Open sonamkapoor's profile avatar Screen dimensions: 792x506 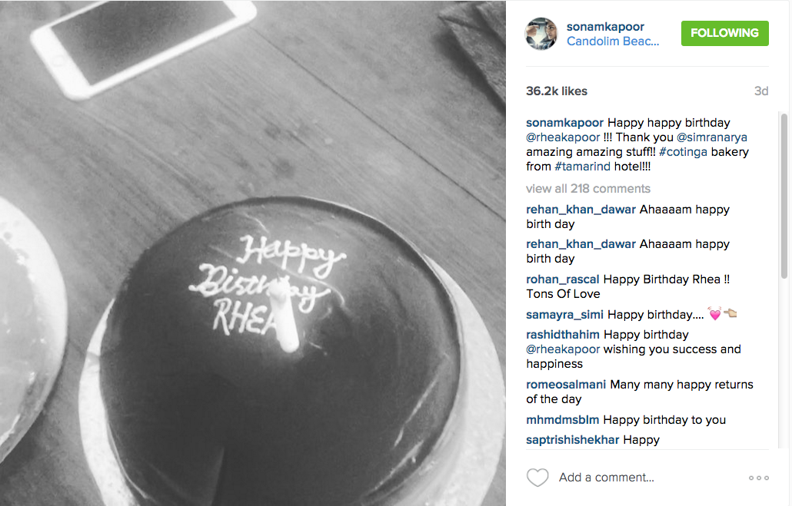541,34
